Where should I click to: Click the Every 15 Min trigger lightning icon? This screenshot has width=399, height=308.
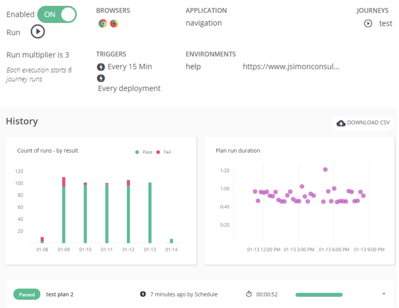[101, 67]
